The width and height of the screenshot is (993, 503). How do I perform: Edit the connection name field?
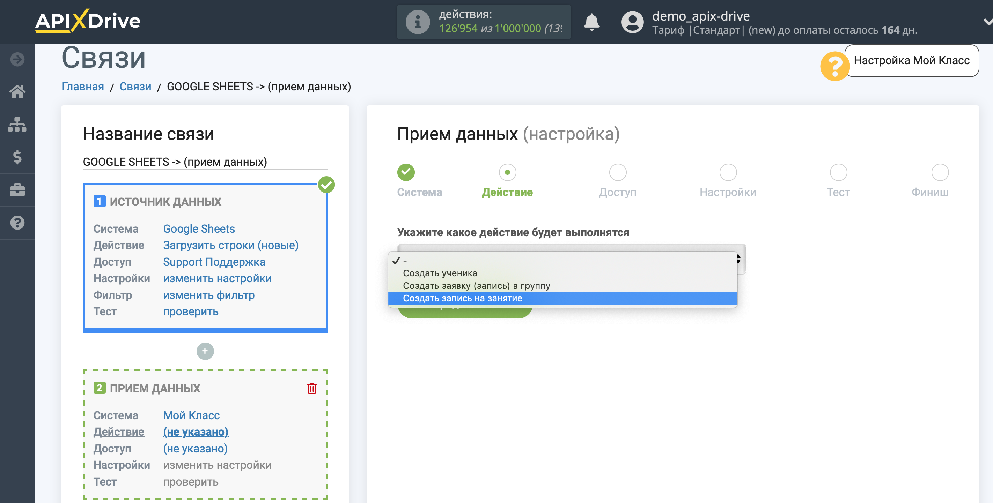click(205, 162)
